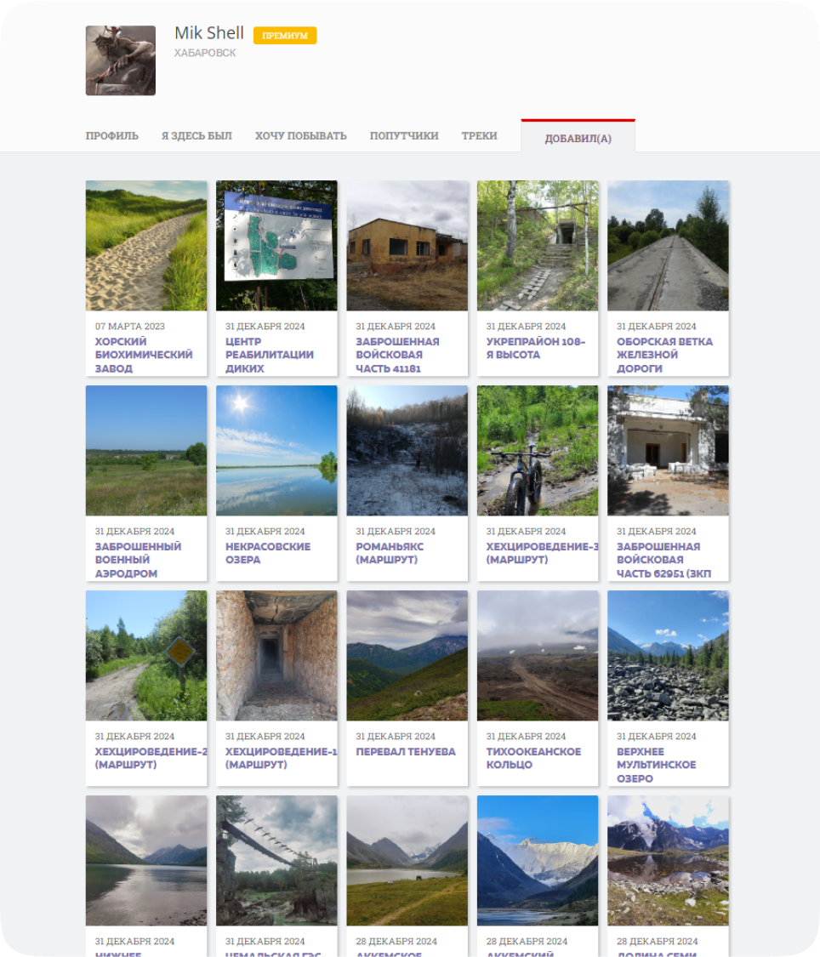Screen dimensions: 820x957
Task: Click the brick tunnel photo thumbnail
Action: (x=276, y=655)
